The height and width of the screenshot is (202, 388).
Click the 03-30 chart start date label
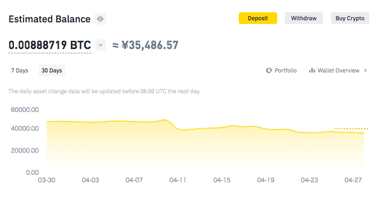pos(46,180)
